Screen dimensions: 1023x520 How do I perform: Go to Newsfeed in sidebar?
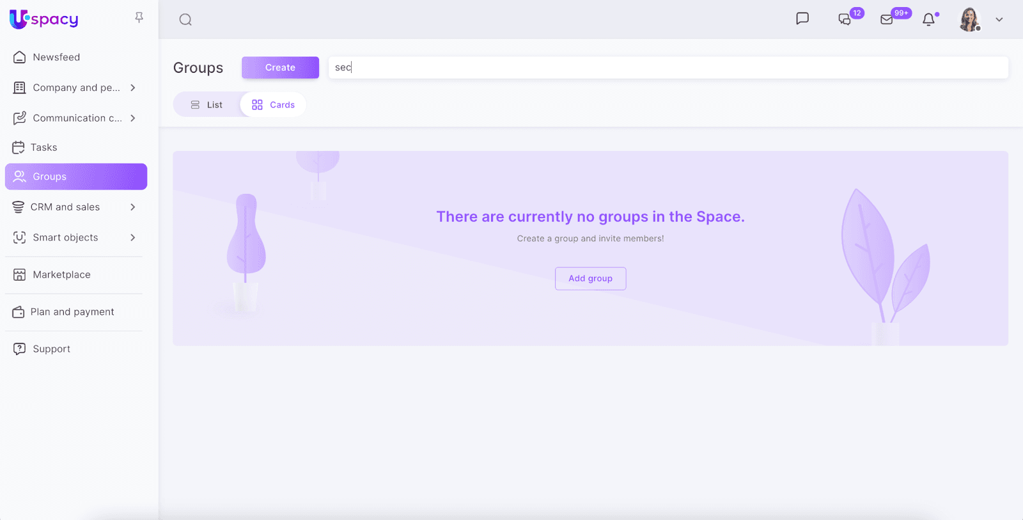[x=56, y=58]
